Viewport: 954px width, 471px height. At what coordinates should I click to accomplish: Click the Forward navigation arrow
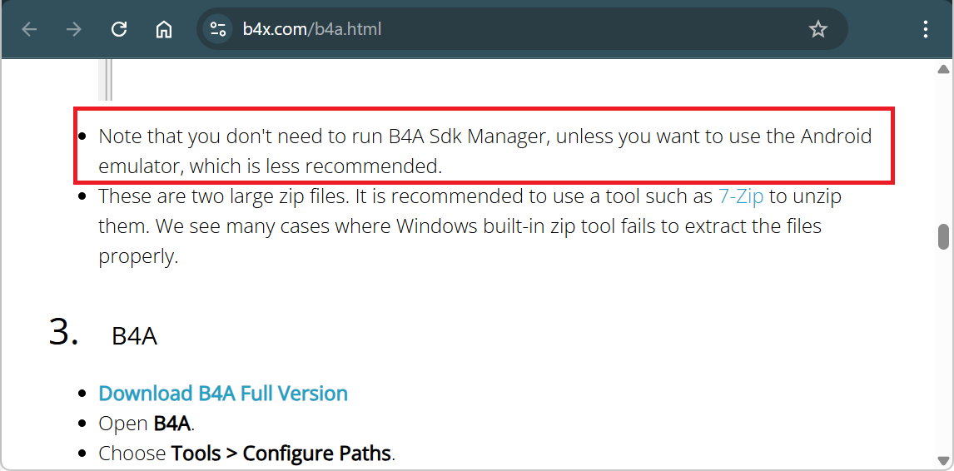(74, 29)
